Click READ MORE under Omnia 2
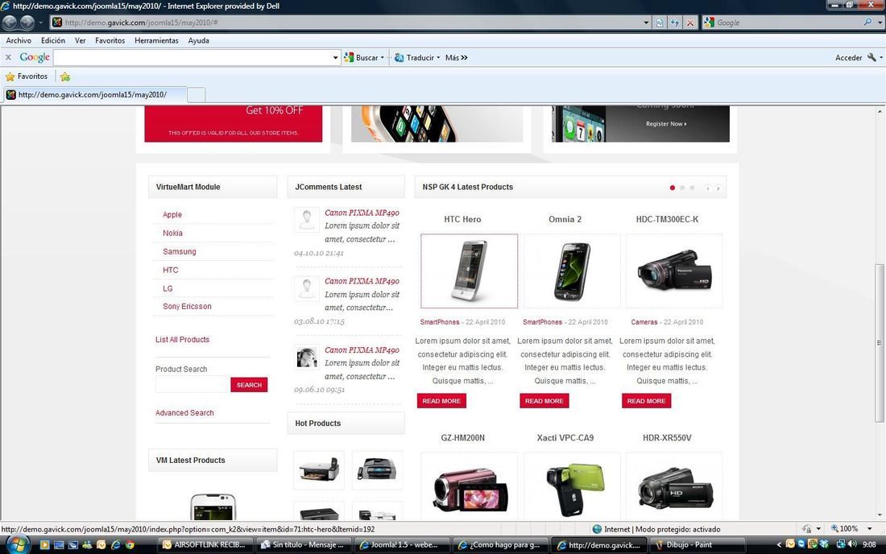886x554 pixels. pos(544,401)
